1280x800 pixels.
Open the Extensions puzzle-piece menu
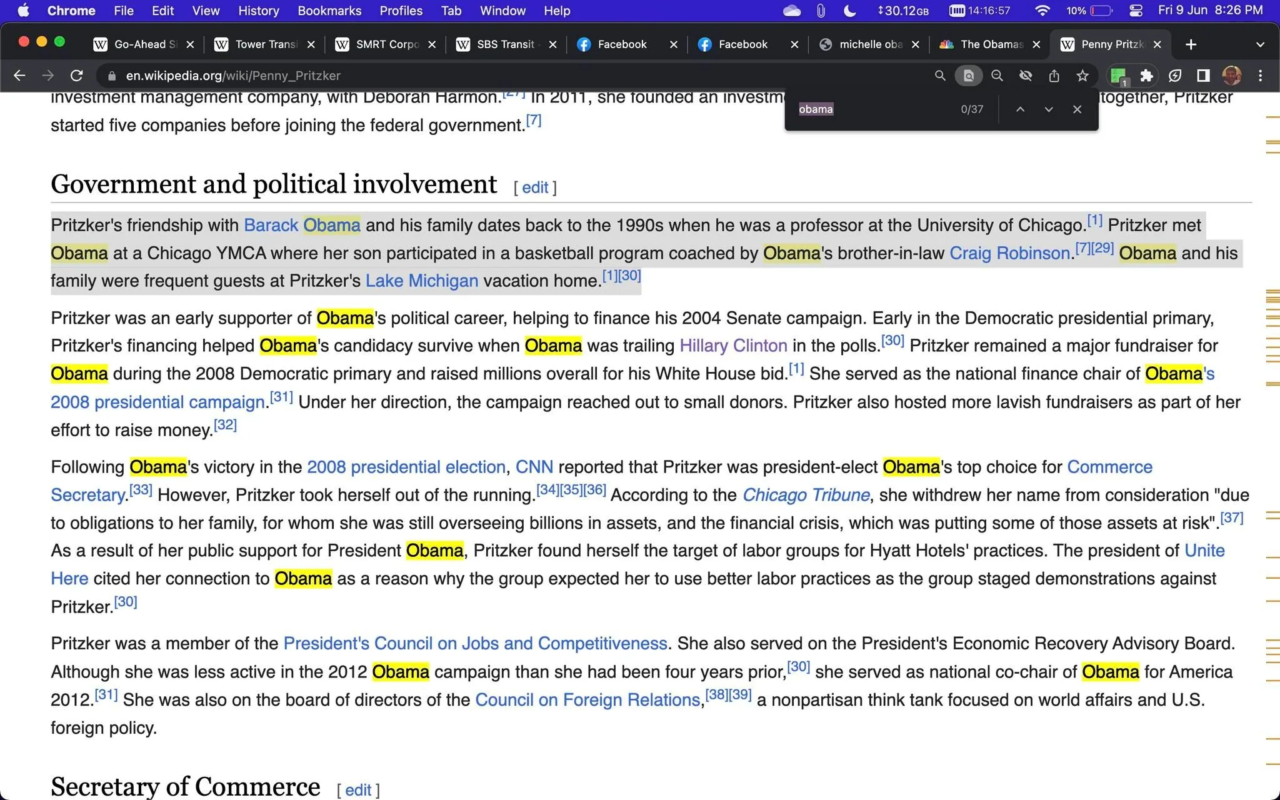1146,76
